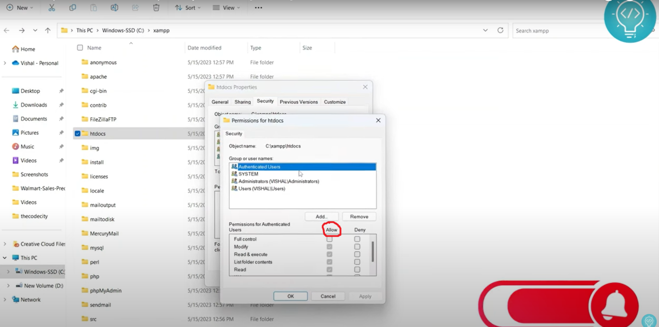Image resolution: width=659 pixels, height=327 pixels.
Task: Switch to the Sharing tab in htdocs Properties
Action: pyautogui.click(x=243, y=102)
